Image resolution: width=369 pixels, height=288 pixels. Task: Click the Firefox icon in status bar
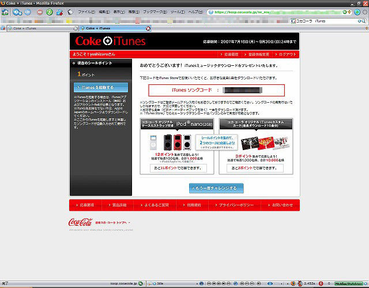pyautogui.click(x=293, y=283)
